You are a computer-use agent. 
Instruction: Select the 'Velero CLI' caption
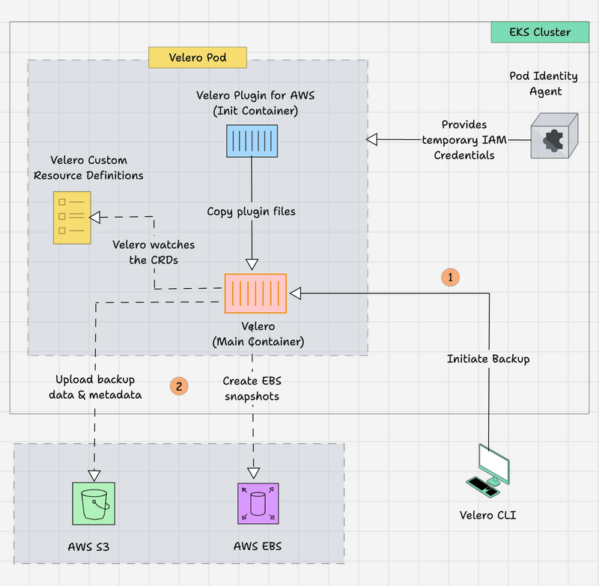coord(488,515)
